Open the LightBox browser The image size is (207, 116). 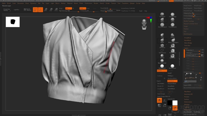pyautogui.click(x=16, y=10)
